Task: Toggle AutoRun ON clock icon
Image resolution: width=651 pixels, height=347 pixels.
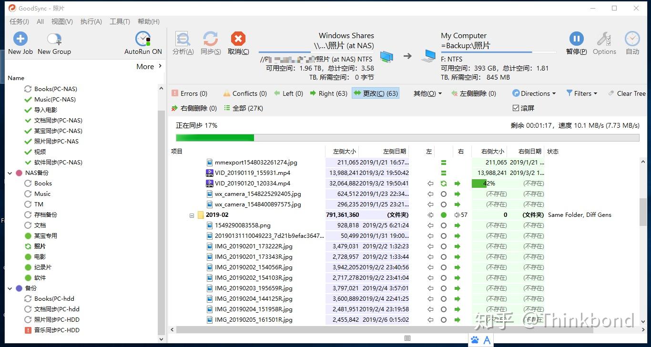Action: (143, 39)
